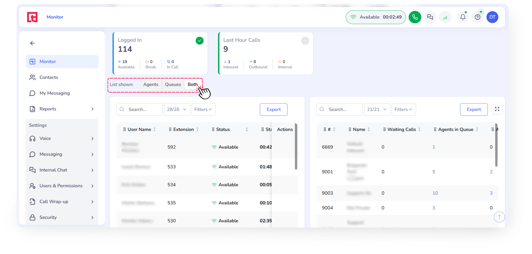Open Filters dropdown in queues panel

(403, 109)
